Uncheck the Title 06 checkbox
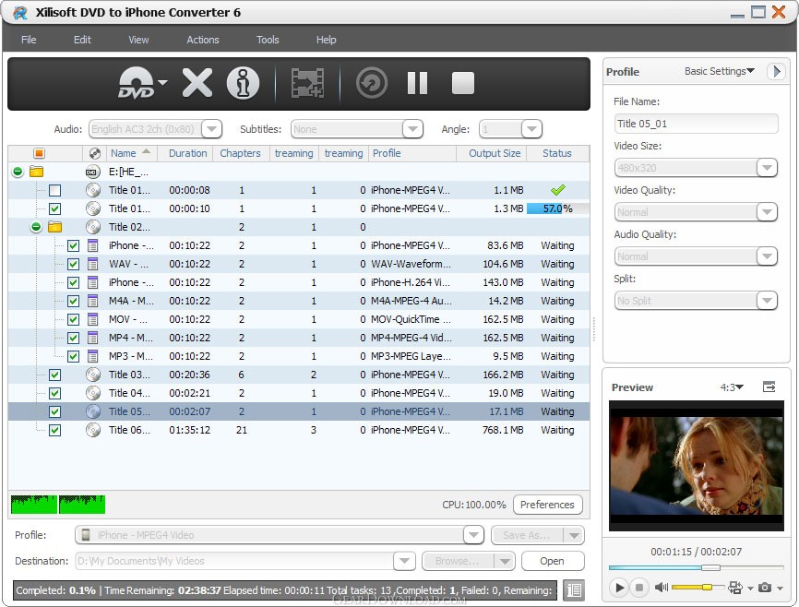Image resolution: width=799 pixels, height=607 pixels. tap(54, 430)
